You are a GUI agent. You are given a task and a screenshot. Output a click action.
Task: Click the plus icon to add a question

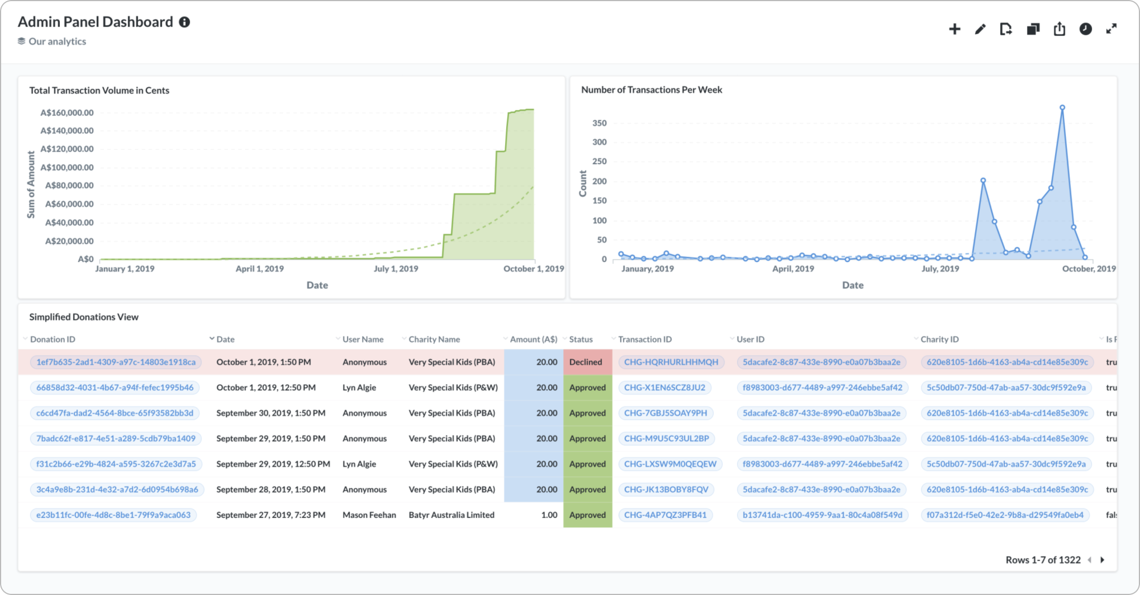tap(955, 29)
